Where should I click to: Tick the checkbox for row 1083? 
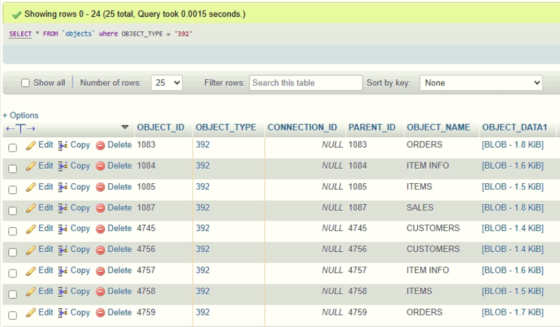[13, 147]
